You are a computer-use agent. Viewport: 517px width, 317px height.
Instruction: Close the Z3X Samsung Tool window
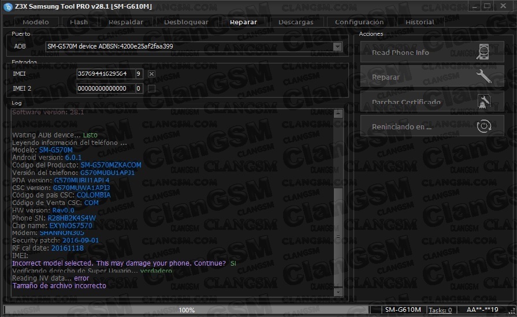(503, 6)
